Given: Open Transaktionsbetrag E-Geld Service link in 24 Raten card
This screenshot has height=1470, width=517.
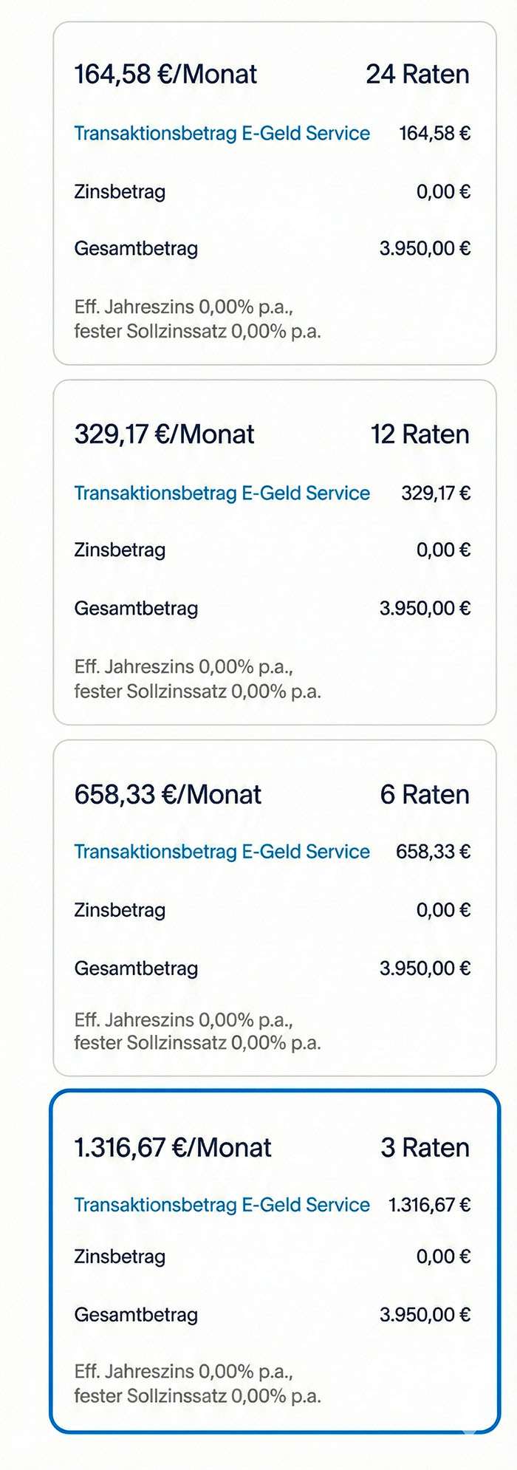Looking at the screenshot, I should [222, 134].
